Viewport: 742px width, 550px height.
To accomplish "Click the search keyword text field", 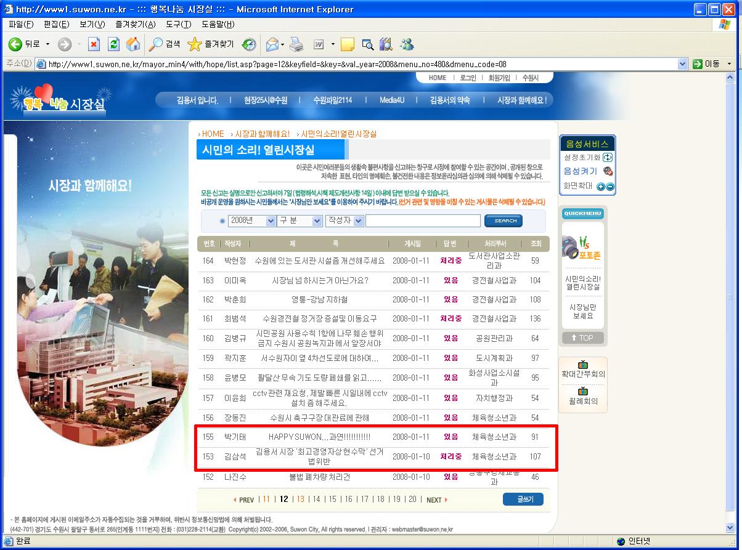I will coord(423,220).
